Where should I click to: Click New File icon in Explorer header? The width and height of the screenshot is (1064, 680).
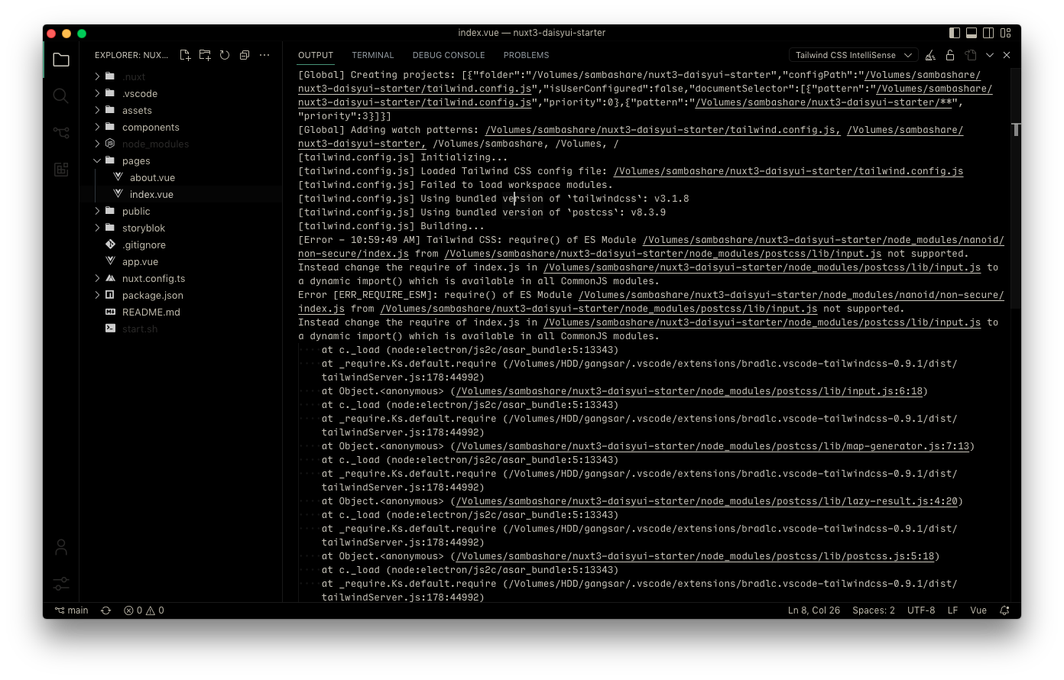tap(185, 55)
